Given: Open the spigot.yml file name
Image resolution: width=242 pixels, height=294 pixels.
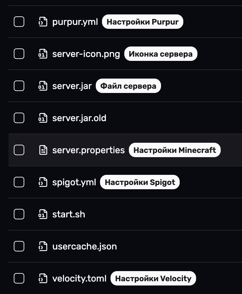Looking at the screenshot, I should tap(74, 182).
